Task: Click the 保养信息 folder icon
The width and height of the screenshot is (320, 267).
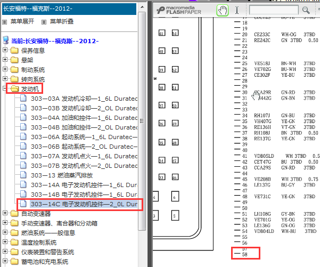Action: click(x=14, y=50)
